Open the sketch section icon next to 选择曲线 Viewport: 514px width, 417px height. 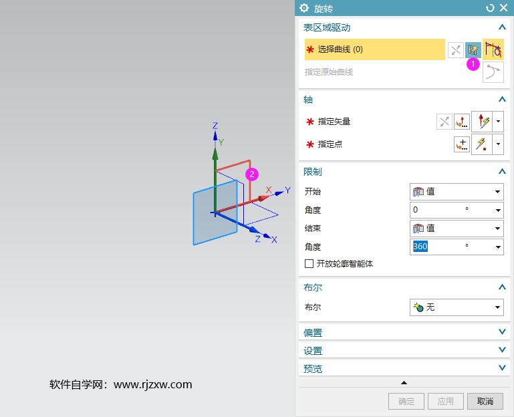tap(473, 50)
